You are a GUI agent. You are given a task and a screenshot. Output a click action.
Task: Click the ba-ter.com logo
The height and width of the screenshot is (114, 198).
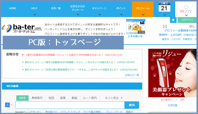coord(22,28)
